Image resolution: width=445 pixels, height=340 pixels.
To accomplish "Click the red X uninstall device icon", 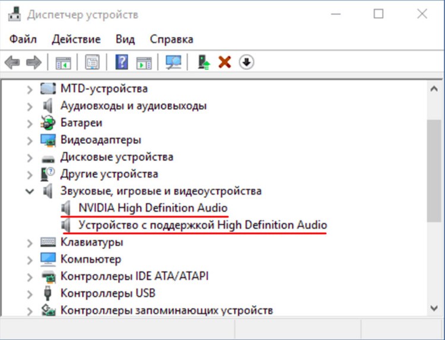I will pyautogui.click(x=224, y=62).
